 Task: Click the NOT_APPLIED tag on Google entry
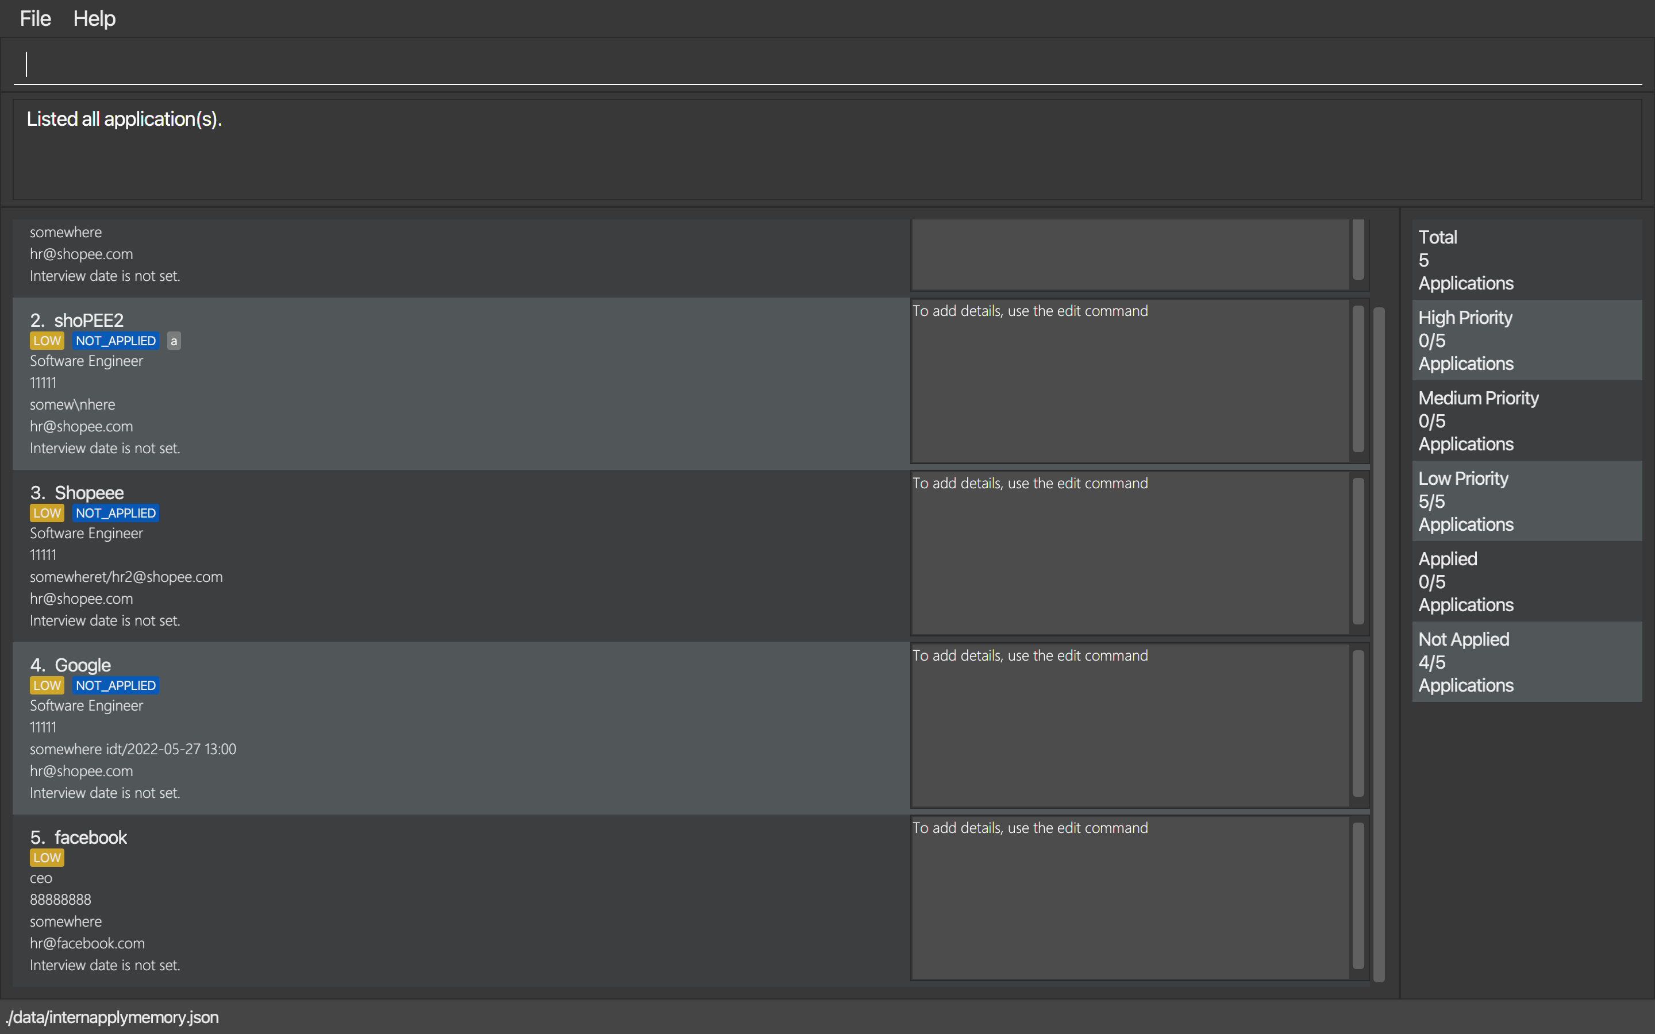click(116, 685)
